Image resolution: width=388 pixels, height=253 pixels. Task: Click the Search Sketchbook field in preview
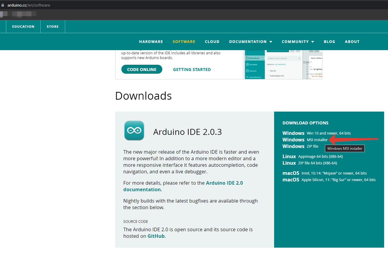(x=283, y=58)
